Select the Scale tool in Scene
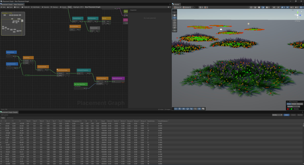Screen dimensions: 304x165 (x=175, y=23)
